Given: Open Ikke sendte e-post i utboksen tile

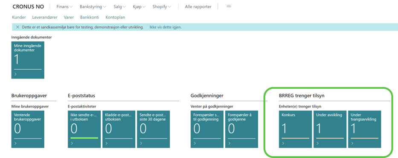Looking at the screenshot, I should [84, 129].
